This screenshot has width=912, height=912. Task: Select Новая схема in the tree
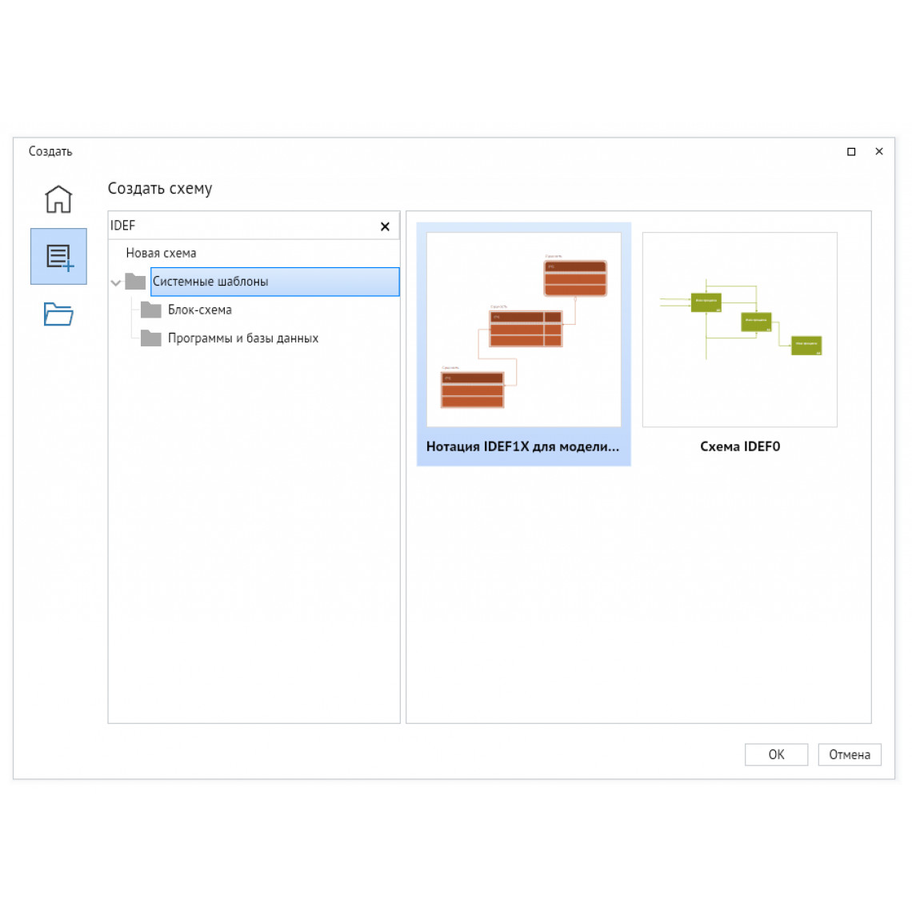tap(161, 253)
